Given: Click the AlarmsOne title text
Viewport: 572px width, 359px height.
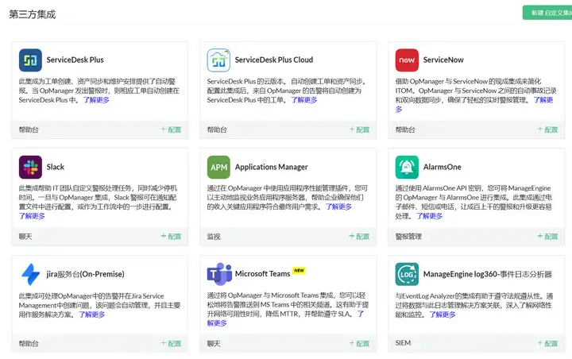Looking at the screenshot, I should point(443,167).
